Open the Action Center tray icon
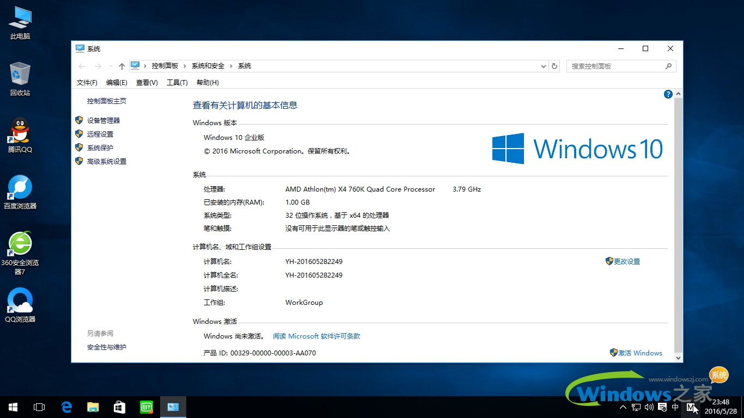Screen dimensions: 744x418 662,407
